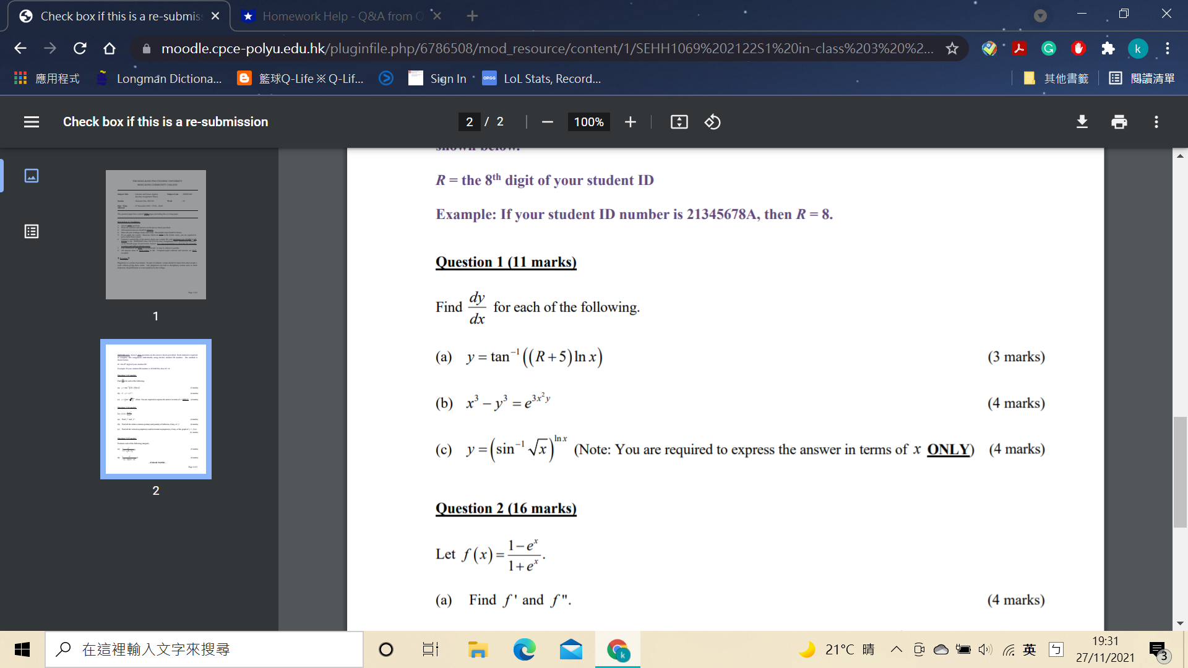
Task: Bookmark the current page with the star
Action: pyautogui.click(x=951, y=48)
